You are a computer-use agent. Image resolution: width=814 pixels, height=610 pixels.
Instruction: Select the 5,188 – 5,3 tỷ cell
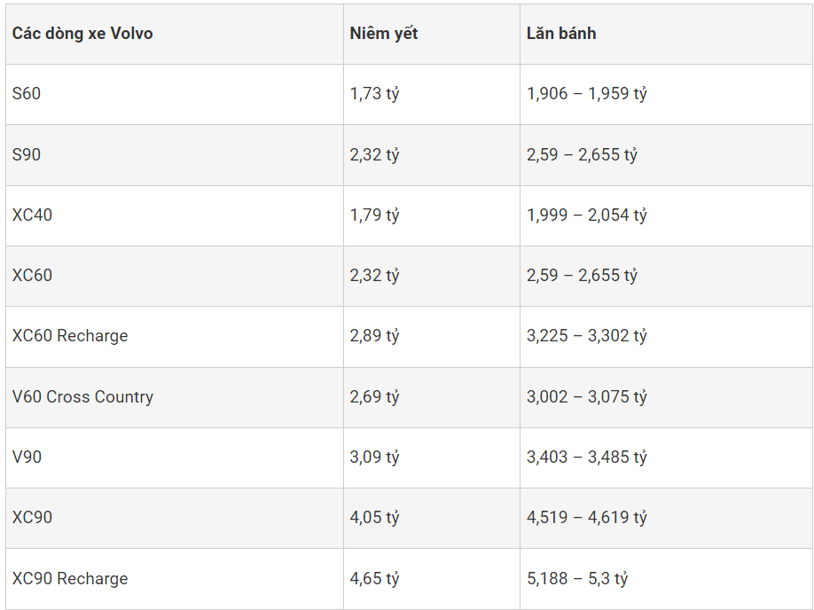[x=577, y=579]
